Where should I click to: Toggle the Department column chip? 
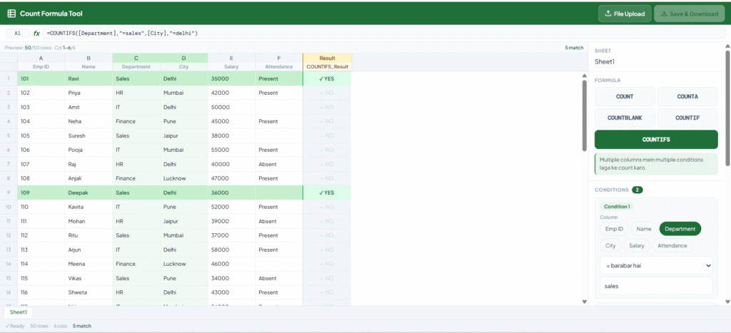pyautogui.click(x=680, y=229)
